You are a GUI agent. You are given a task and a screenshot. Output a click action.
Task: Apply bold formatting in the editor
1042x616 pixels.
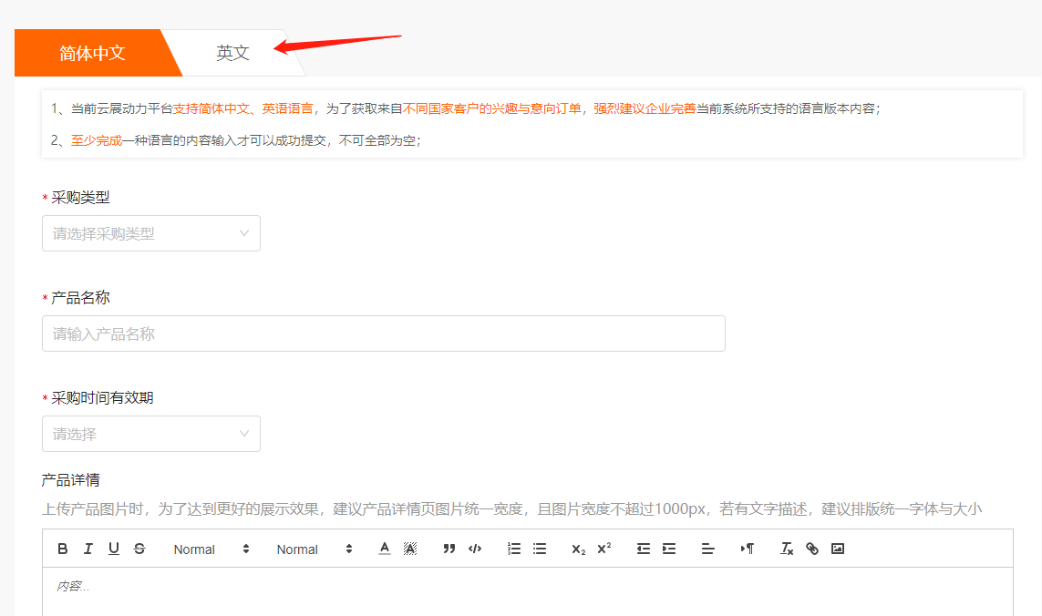[x=62, y=549]
